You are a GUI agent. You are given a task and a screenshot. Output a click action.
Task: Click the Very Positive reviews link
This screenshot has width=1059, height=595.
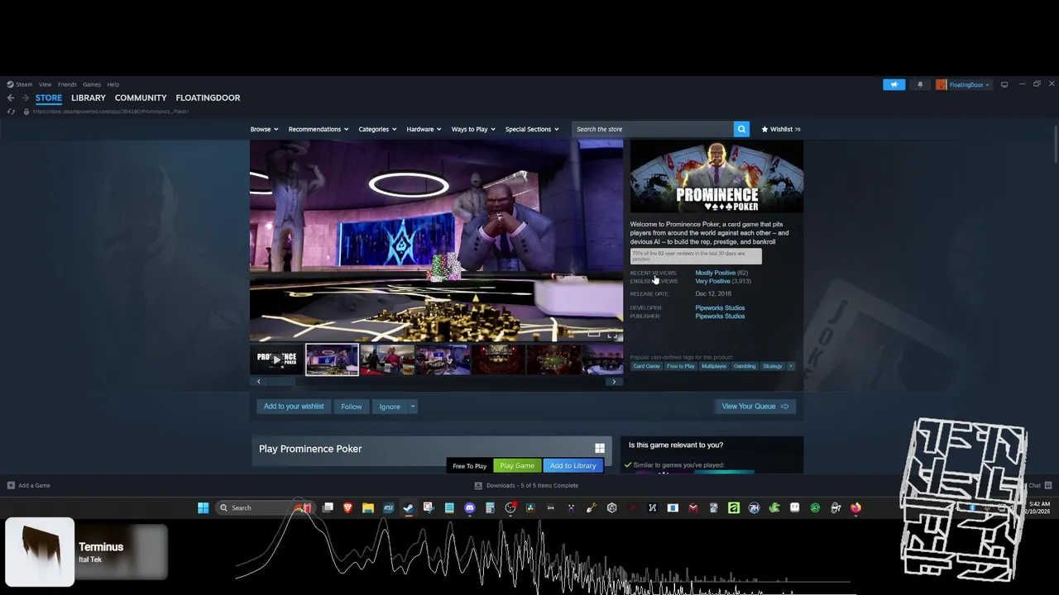712,281
